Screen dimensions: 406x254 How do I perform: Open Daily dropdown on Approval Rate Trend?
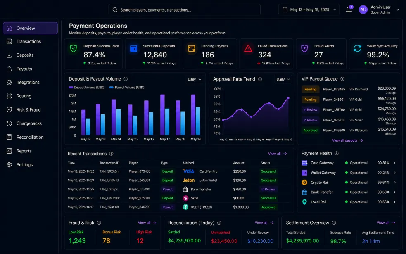coord(283,79)
